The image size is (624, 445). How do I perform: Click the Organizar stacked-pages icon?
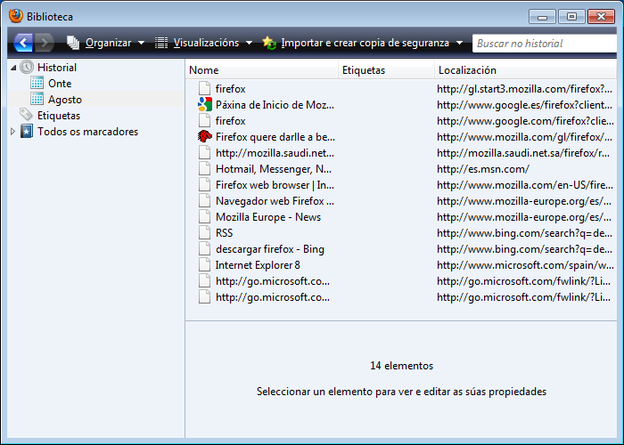coord(73,43)
